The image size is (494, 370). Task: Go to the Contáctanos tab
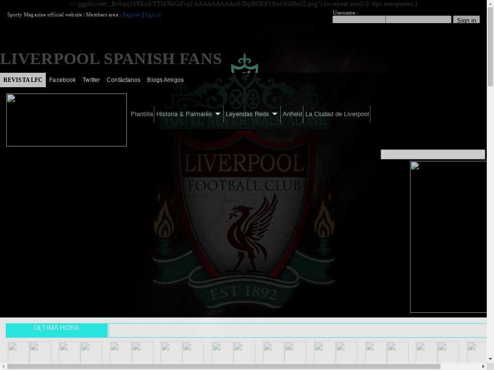[123, 80]
